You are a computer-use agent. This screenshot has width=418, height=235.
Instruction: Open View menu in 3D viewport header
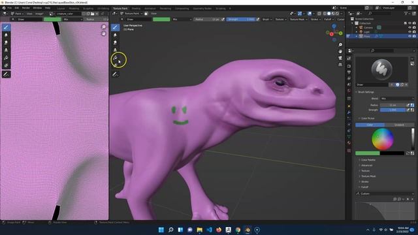click(x=154, y=14)
